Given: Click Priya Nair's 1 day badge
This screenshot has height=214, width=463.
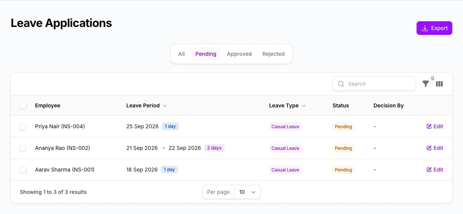Looking at the screenshot, I should pos(170,126).
